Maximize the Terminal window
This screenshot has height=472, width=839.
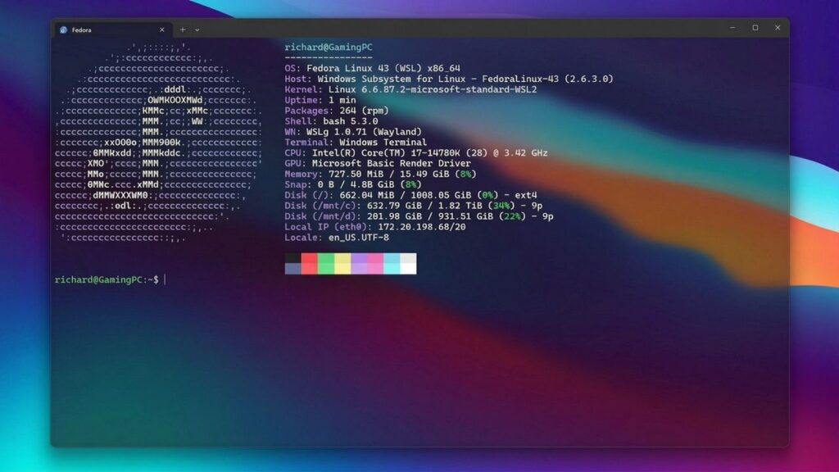754,27
